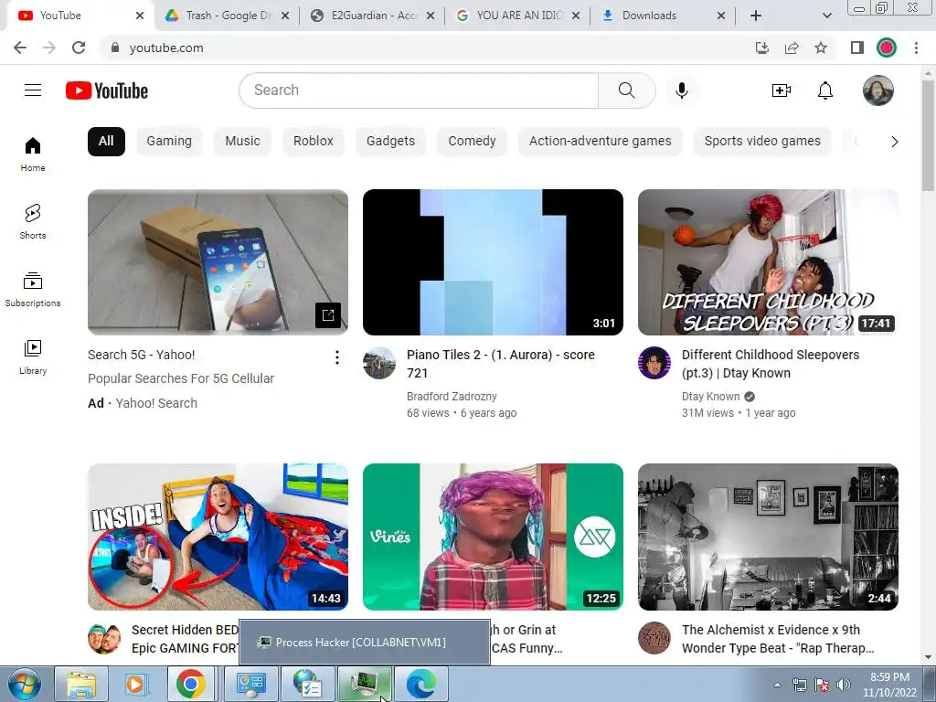Open The Alchemist x Evidence video title

tap(778, 639)
